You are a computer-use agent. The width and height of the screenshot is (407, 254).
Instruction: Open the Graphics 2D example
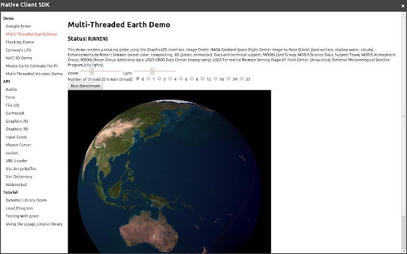17,121
